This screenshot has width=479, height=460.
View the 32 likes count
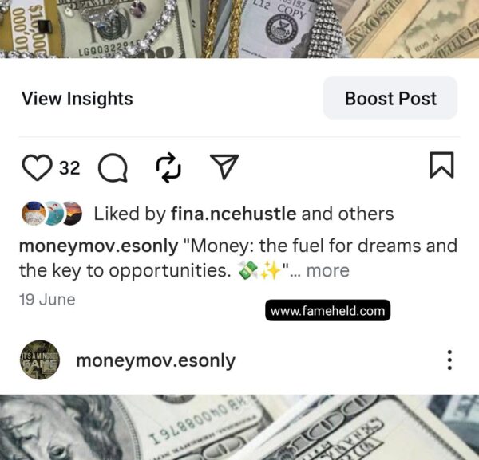(69, 167)
